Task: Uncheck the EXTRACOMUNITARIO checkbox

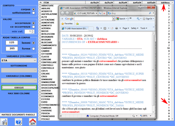Action: tap(40, 105)
